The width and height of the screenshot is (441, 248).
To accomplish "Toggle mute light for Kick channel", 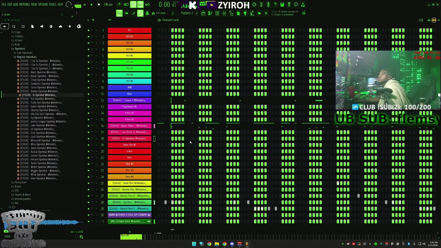I will tap(89, 94).
